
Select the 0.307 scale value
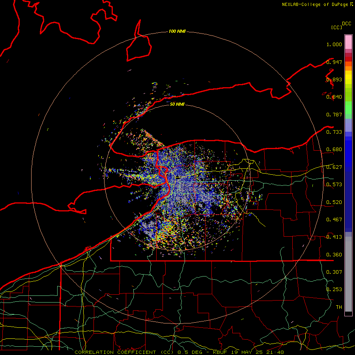[334, 272]
